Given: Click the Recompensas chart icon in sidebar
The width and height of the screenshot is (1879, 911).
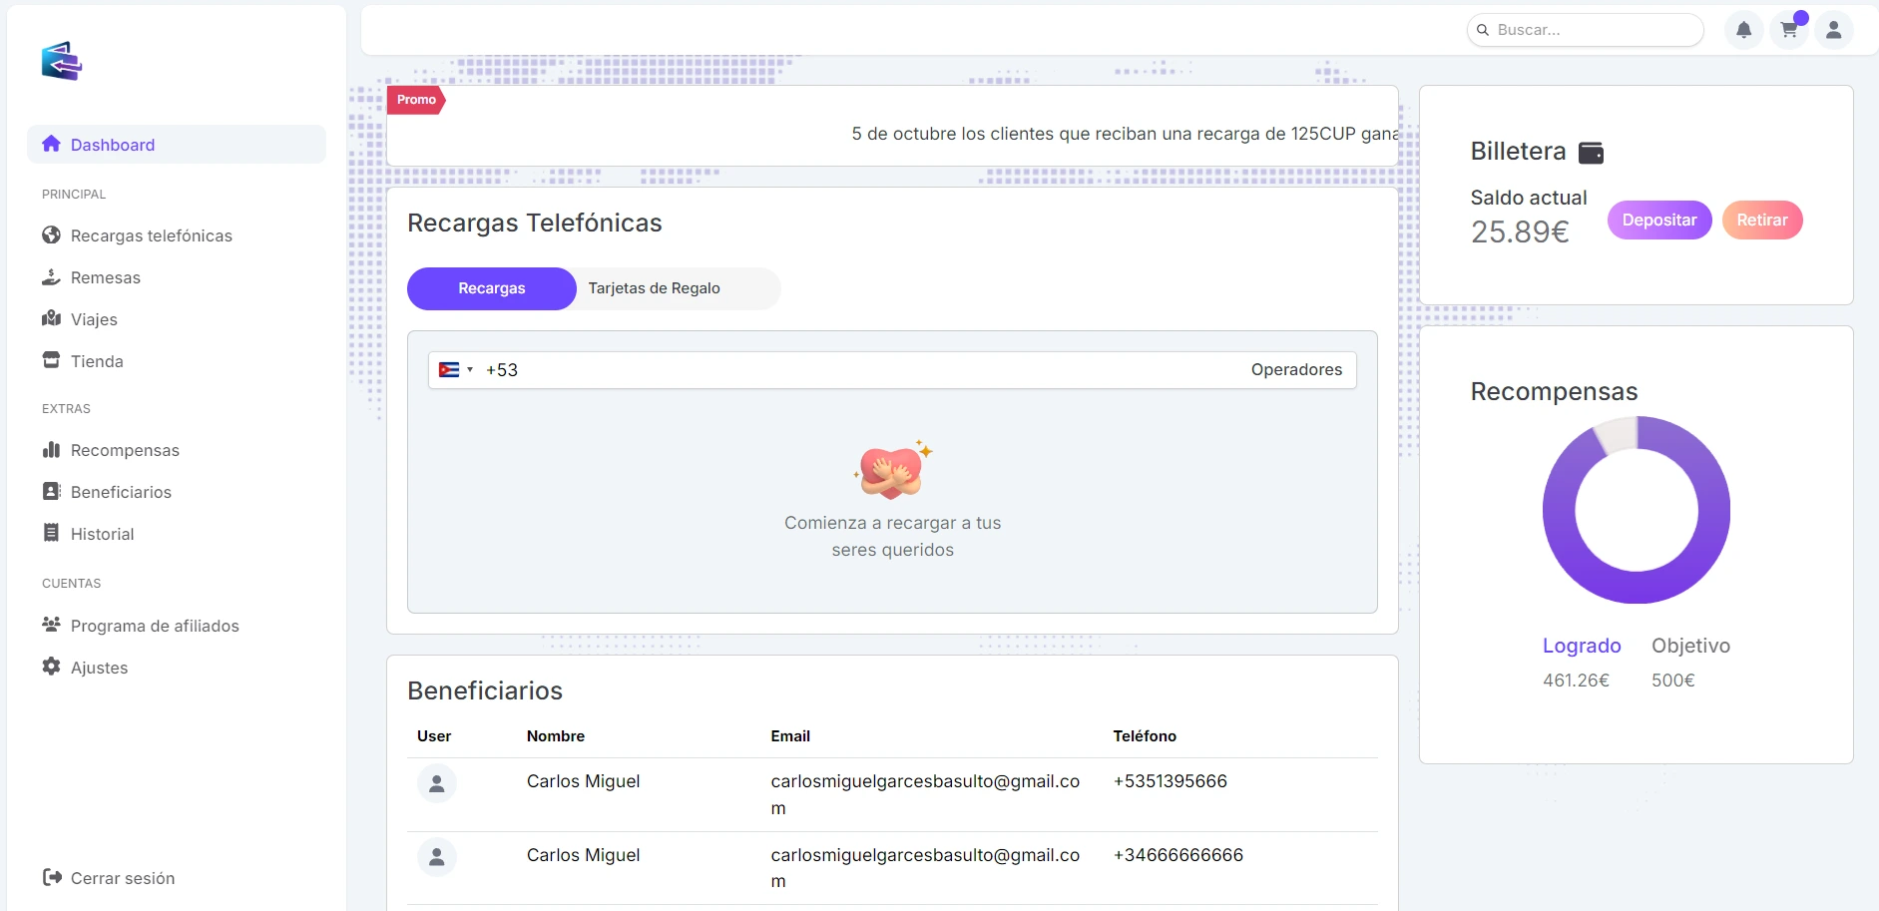Looking at the screenshot, I should pos(52,449).
